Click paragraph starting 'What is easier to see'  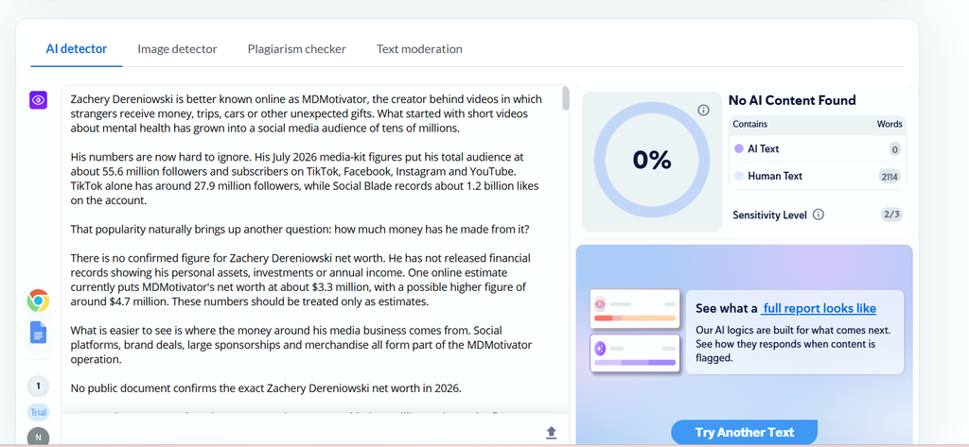click(301, 345)
